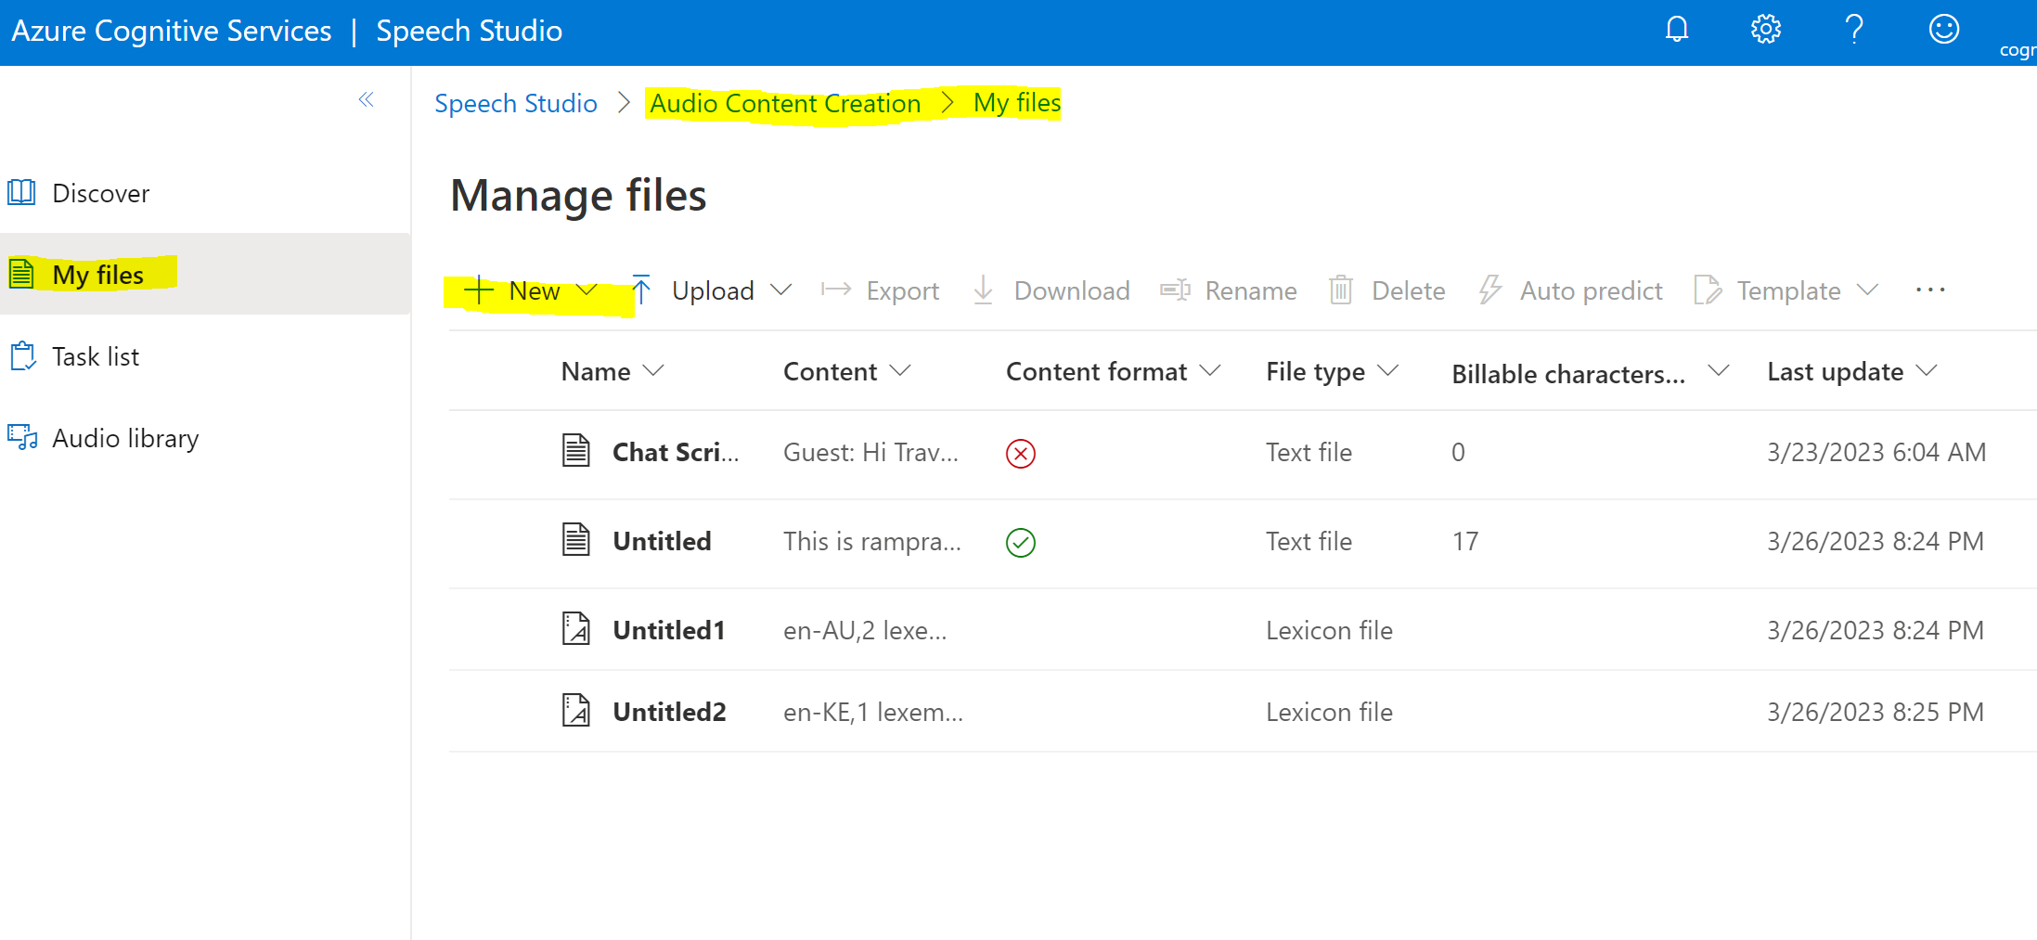2037x940 pixels.
Task: Click 'Lexicon file' in the Untitled1 row
Action: tap(1329, 630)
